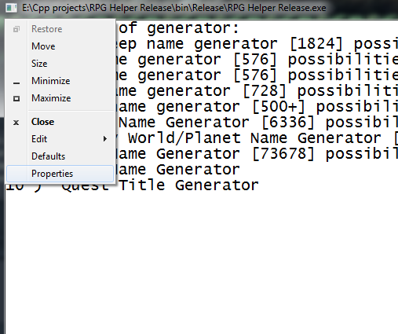
Task: Select the Maximize menu entry label
Action: [51, 98]
